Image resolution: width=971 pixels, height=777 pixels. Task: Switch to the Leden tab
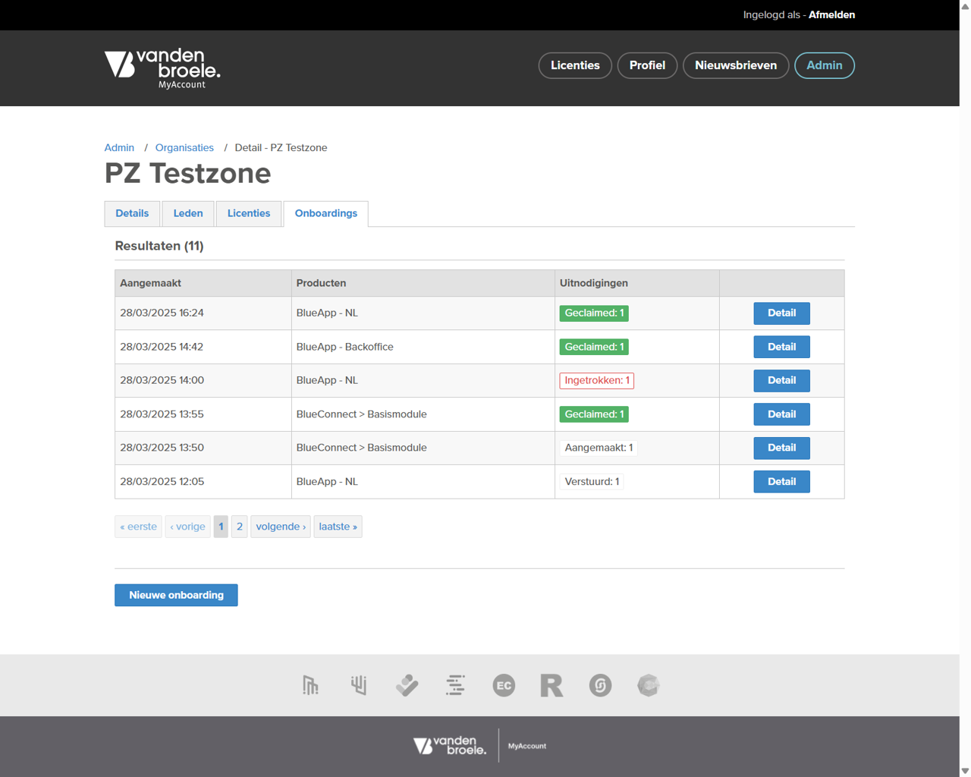pos(188,213)
